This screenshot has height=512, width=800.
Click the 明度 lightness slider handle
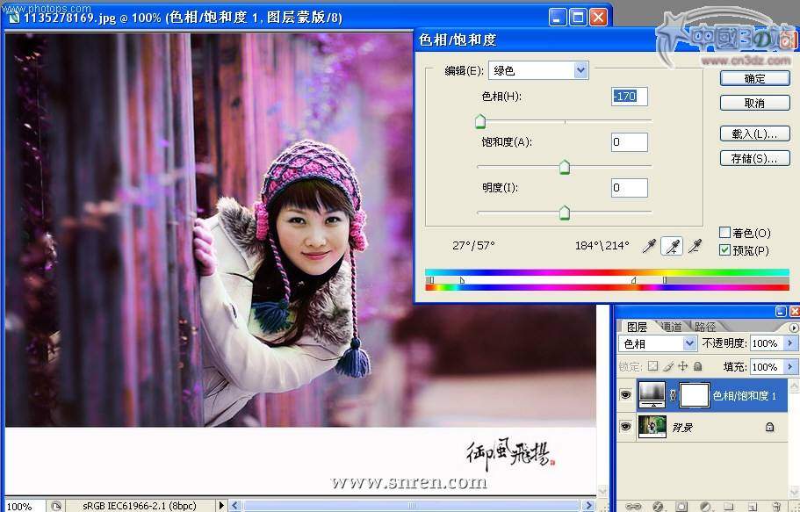[565, 213]
